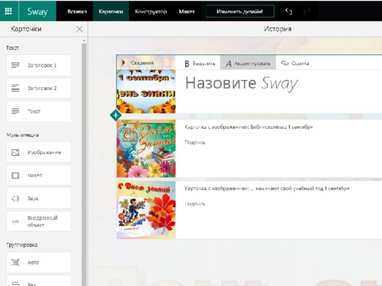Screen dimensions: 382x286
Task: Undo the last action
Action: [x=289, y=11]
